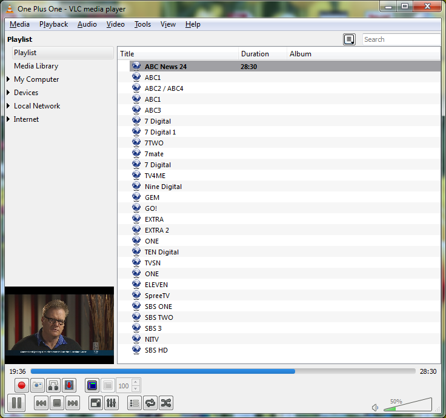
Task: Select Playlist in the sidebar
Action: click(63, 53)
